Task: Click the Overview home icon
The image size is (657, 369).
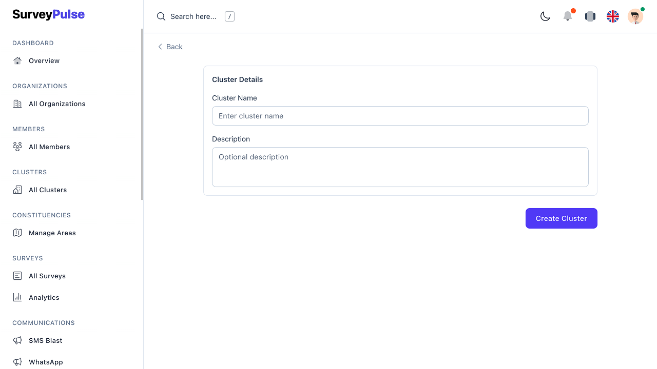Action: [17, 60]
